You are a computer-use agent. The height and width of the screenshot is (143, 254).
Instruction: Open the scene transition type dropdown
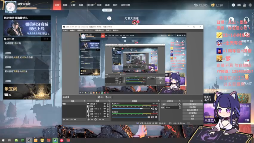[x=170, y=105]
